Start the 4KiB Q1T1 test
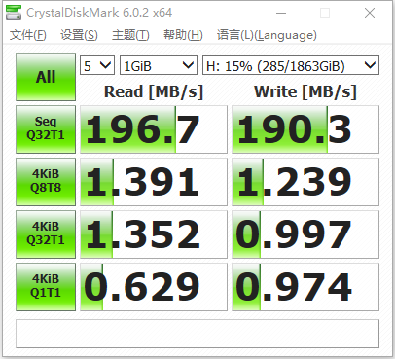This screenshot has height=359, width=395. click(x=46, y=287)
